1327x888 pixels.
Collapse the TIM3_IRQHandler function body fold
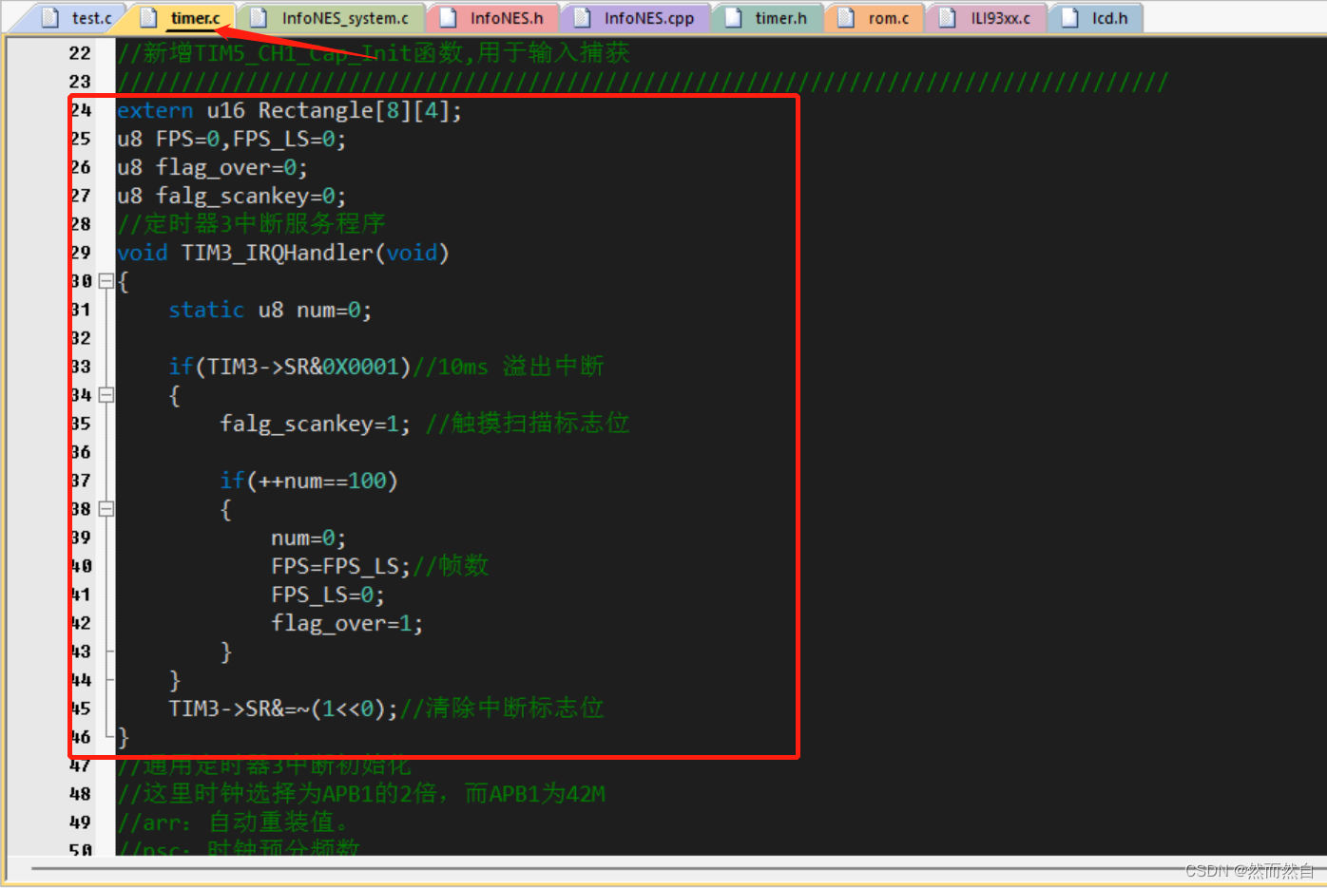click(106, 281)
